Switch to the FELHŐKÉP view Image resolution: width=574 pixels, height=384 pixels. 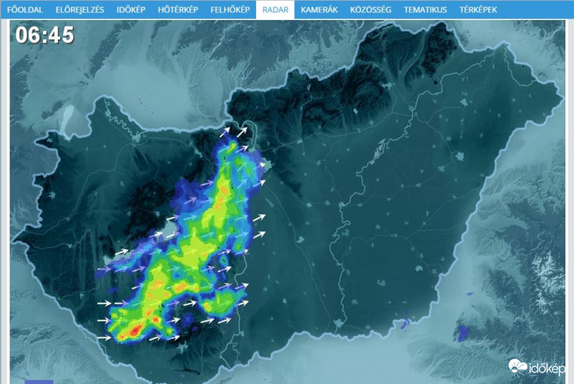(x=230, y=10)
